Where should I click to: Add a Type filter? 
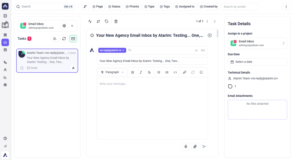click(x=149, y=7)
